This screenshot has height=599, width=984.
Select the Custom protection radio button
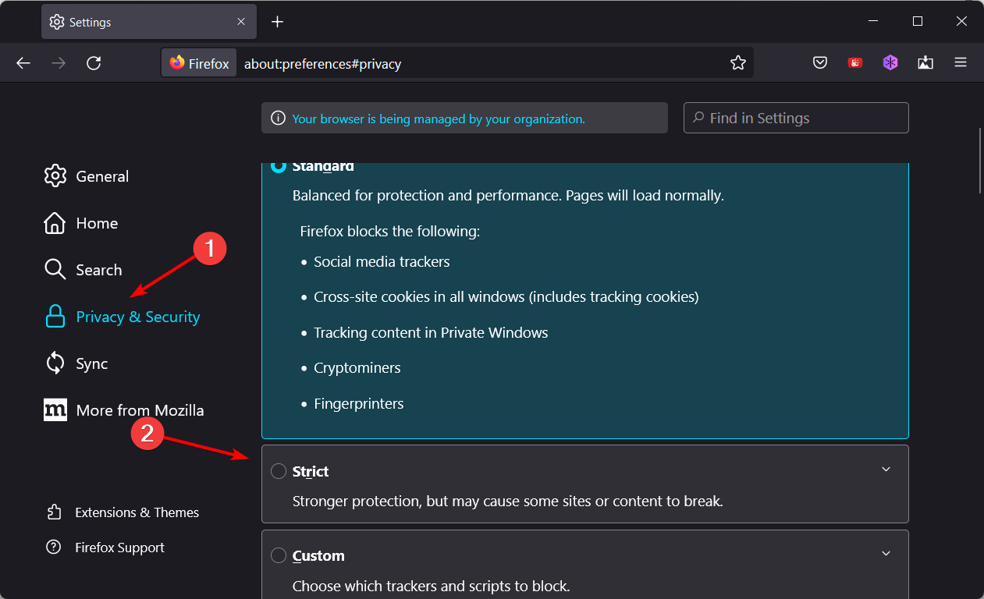[279, 555]
